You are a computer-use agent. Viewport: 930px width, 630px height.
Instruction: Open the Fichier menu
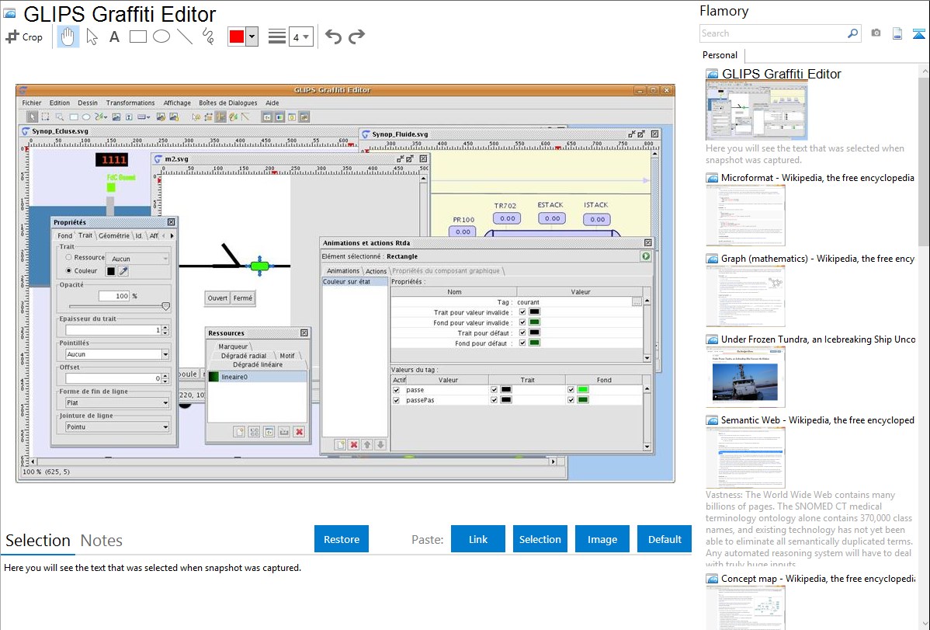click(x=32, y=103)
